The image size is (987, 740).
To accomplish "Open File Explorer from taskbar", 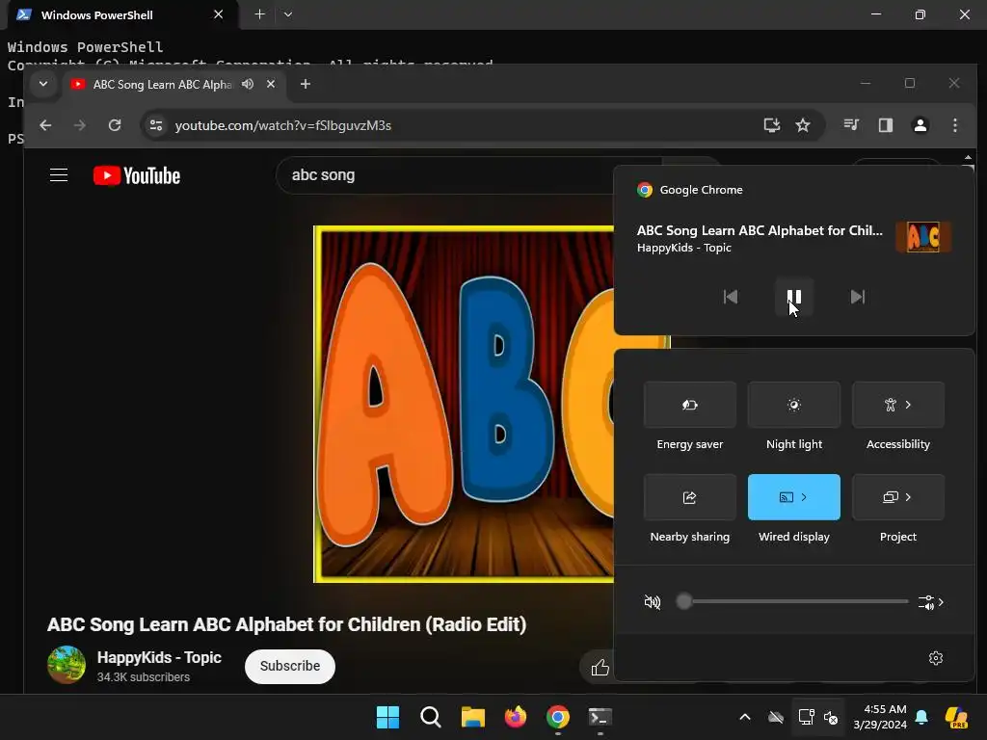I will 472,717.
